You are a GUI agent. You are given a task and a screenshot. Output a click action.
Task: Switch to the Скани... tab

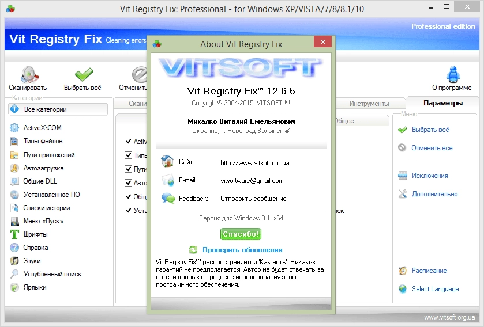click(x=130, y=104)
